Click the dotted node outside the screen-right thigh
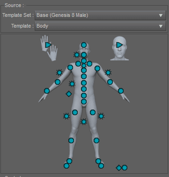Screen dimensions: 169x177 101,116
